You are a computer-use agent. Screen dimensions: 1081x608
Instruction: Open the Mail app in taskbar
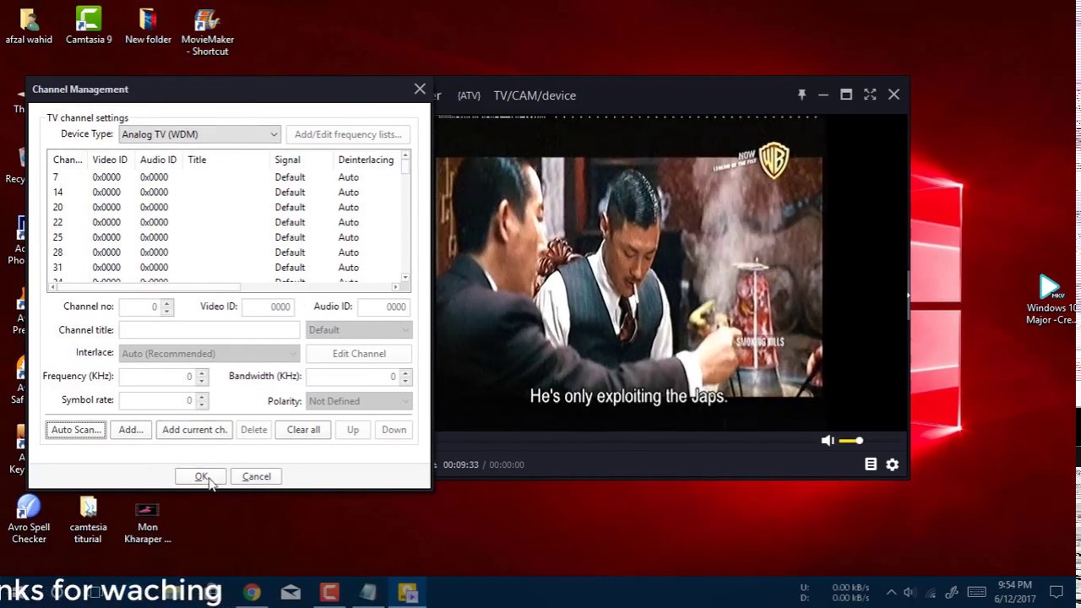pos(291,592)
